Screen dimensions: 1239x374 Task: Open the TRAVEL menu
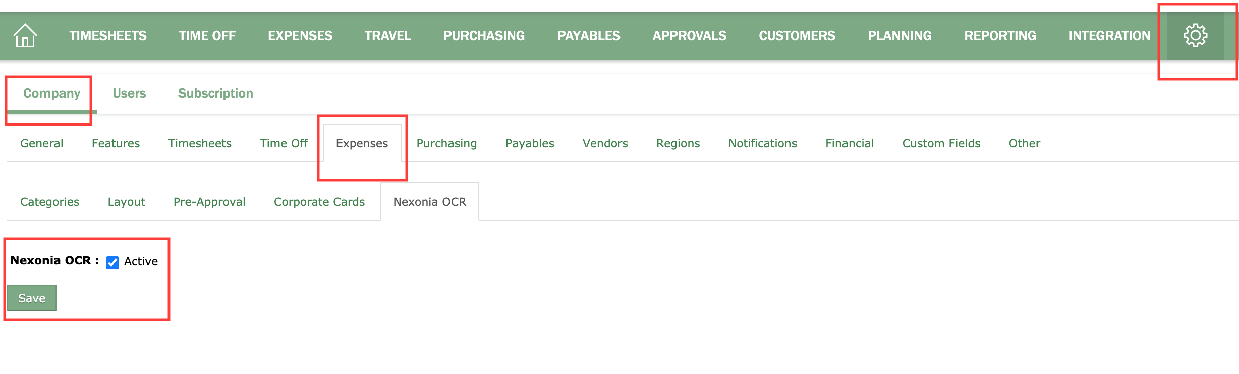388,36
